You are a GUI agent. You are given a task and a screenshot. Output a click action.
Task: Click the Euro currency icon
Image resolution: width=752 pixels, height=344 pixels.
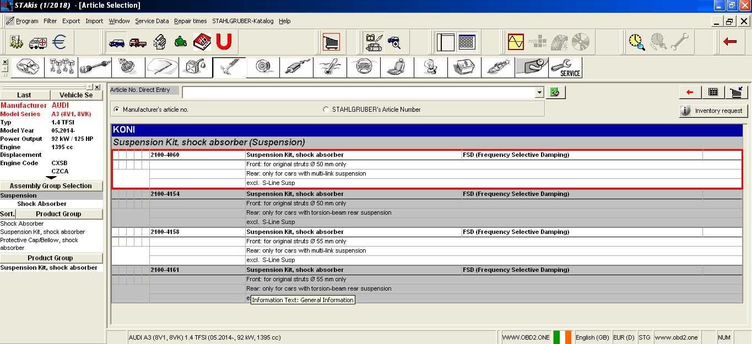pos(59,42)
